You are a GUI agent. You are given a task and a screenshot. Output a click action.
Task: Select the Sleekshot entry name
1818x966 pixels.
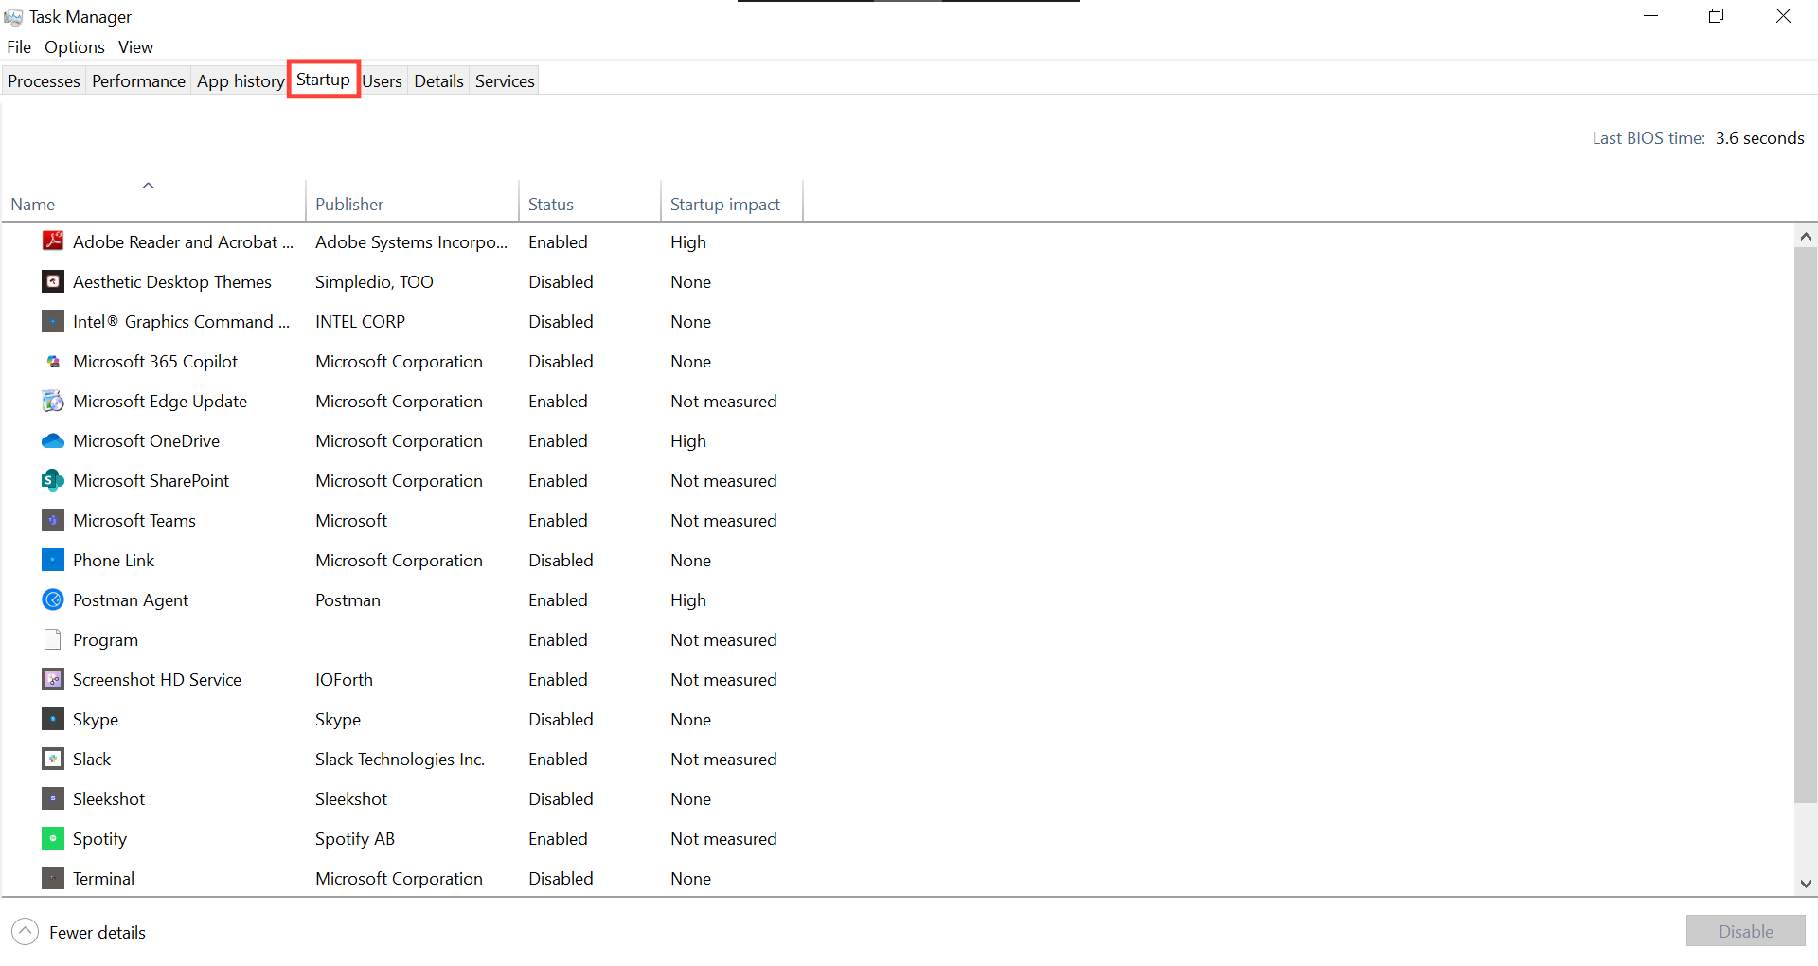[x=109, y=799]
